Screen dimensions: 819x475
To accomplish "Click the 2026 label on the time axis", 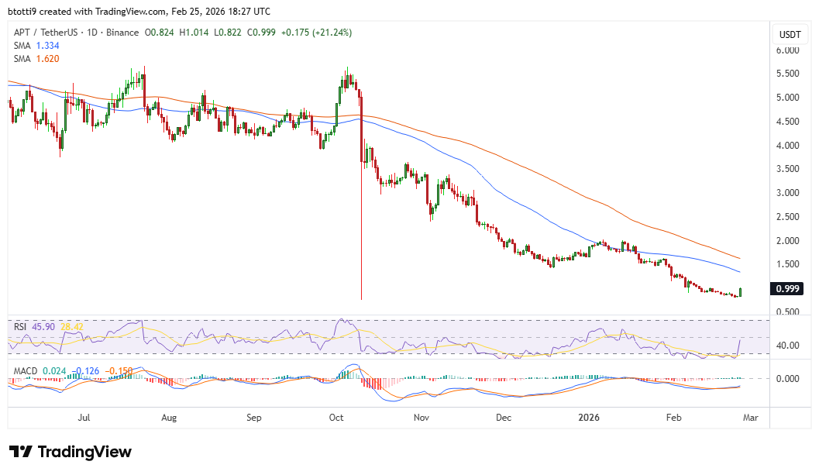I will click(x=589, y=418).
